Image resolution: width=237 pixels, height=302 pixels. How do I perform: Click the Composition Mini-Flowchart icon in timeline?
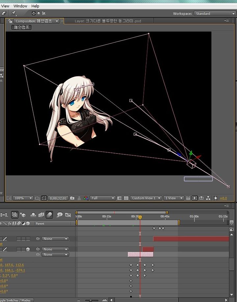click(x=4, y=214)
